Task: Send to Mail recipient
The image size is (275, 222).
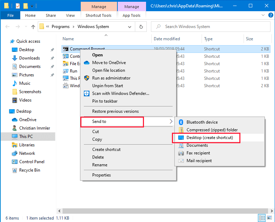Action: coord(219,161)
